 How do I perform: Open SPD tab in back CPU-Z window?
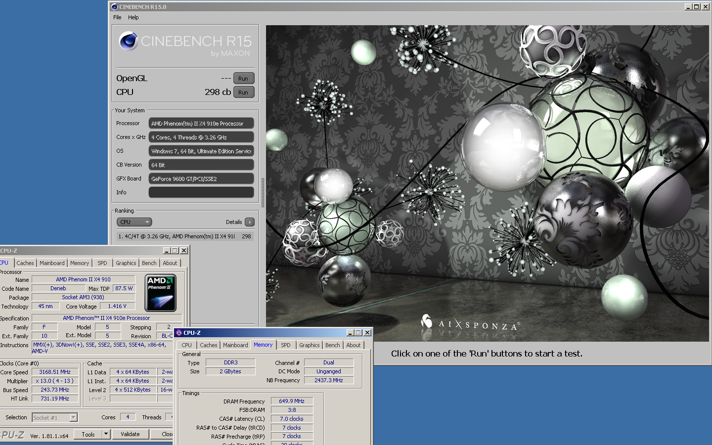coord(102,263)
